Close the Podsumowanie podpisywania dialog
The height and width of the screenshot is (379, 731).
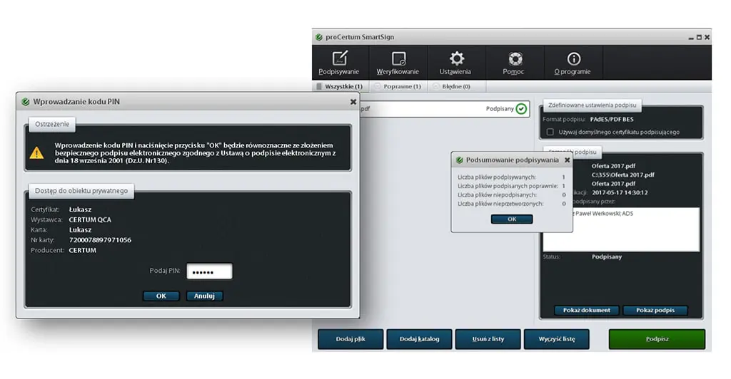567,160
